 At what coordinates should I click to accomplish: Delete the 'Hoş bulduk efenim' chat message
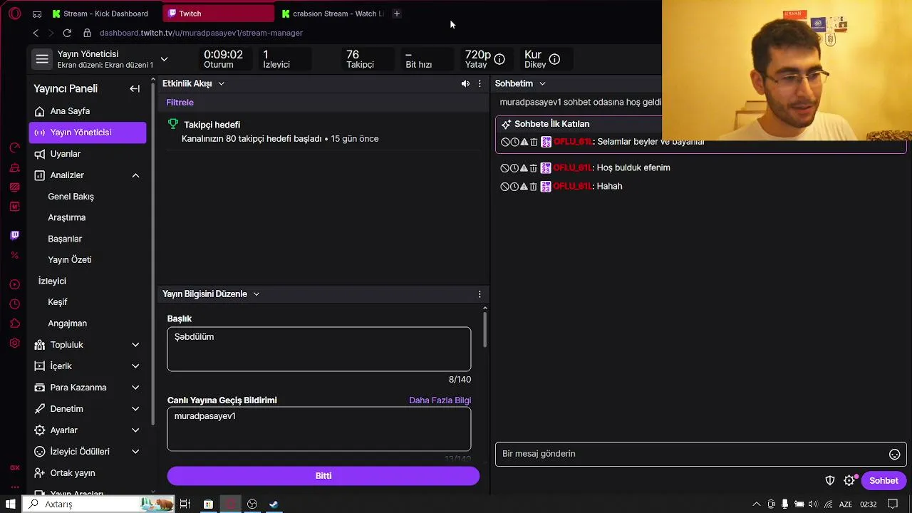click(533, 168)
